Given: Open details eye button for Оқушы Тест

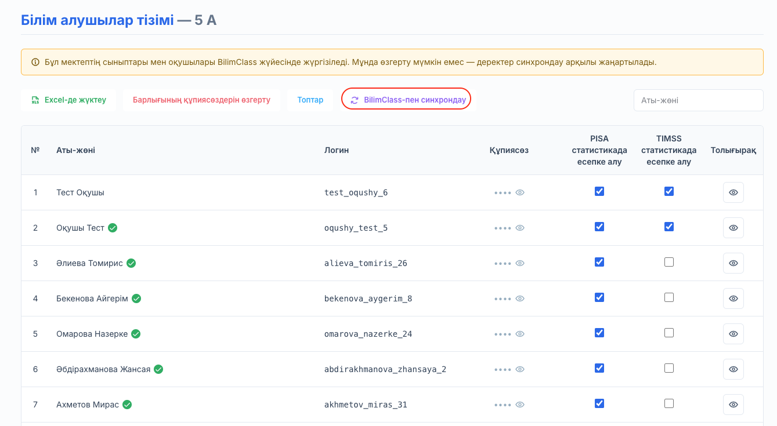Looking at the screenshot, I should pos(733,228).
